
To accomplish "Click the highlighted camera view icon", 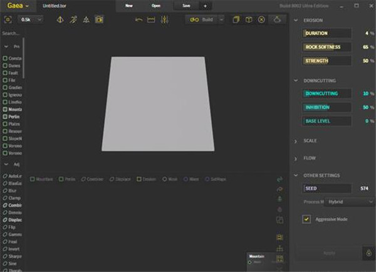I will click(99, 19).
